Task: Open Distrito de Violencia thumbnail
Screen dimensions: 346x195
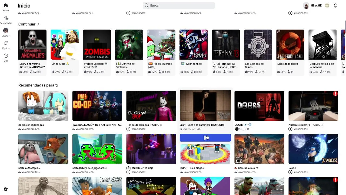Action: coord(129,45)
